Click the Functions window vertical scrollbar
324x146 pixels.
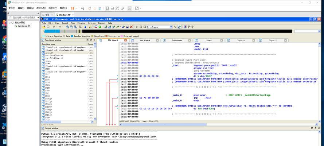pyautogui.click(x=95, y=82)
